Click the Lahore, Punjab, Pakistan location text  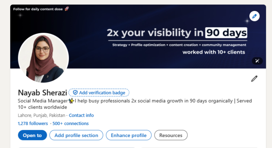pyautogui.click(x=42, y=115)
